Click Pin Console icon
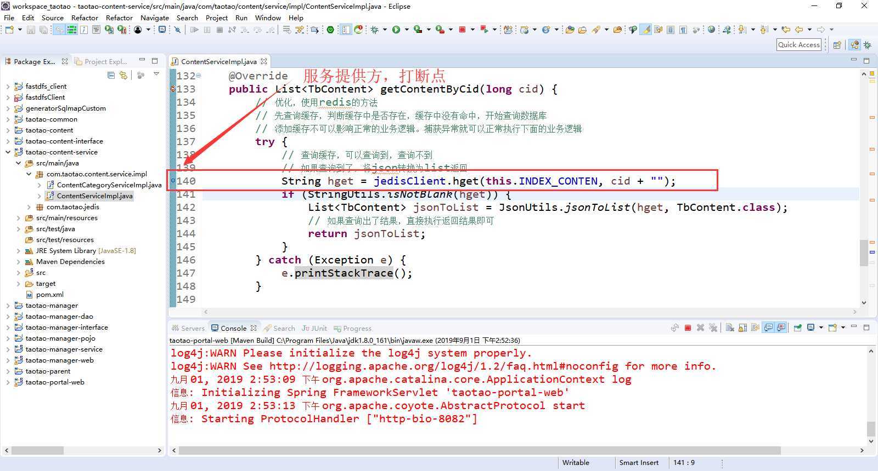878x471 pixels. 797,328
